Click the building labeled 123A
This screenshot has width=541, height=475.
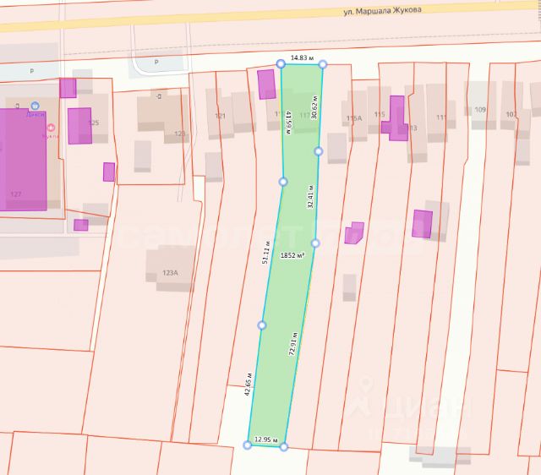[171, 269]
